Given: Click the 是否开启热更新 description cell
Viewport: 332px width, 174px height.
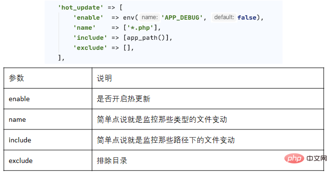Looking at the screenshot, I should tap(208, 99).
